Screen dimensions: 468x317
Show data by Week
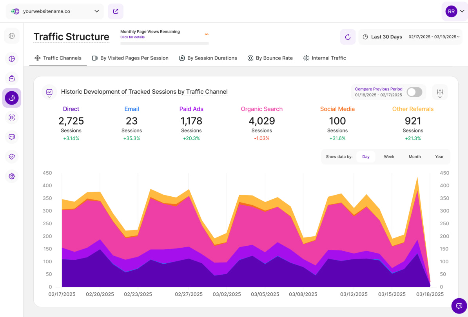click(x=389, y=157)
